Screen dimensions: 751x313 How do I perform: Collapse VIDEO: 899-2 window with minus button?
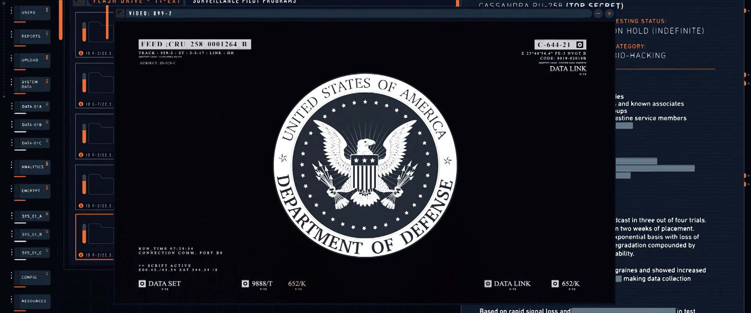coord(598,14)
